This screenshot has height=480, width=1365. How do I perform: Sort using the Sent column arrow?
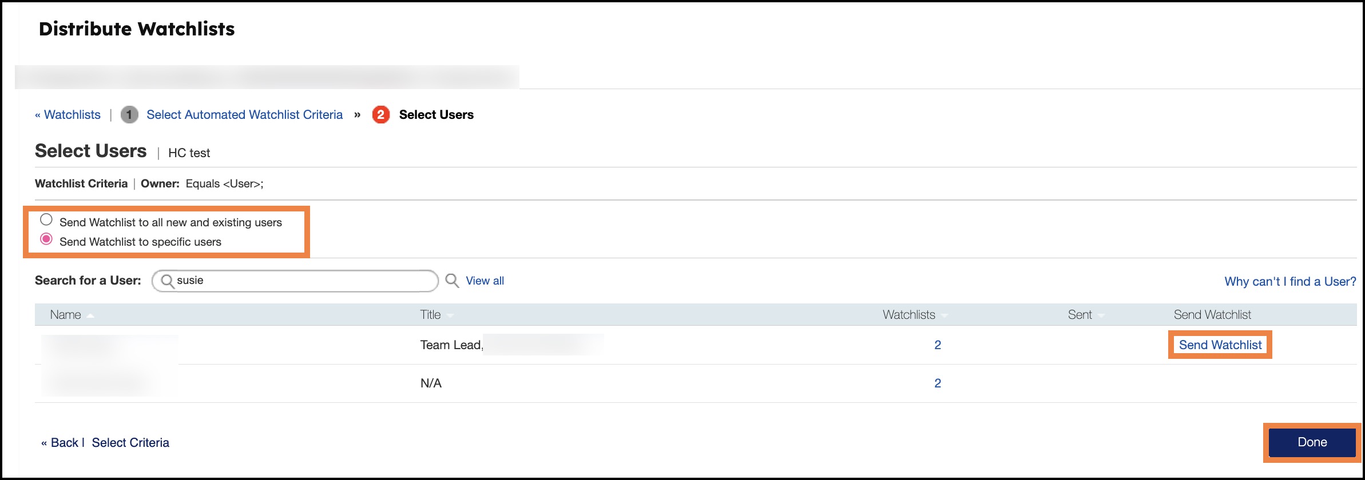(x=1101, y=315)
